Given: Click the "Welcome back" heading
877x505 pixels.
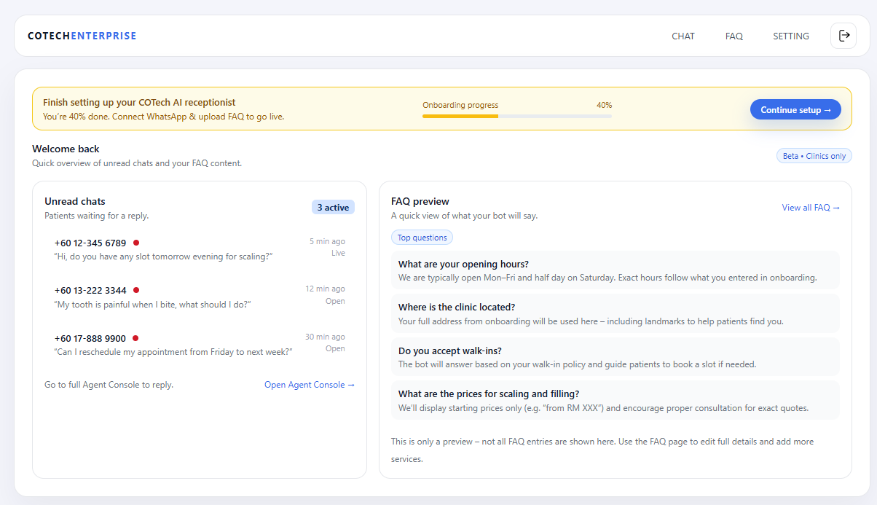Looking at the screenshot, I should [66, 149].
